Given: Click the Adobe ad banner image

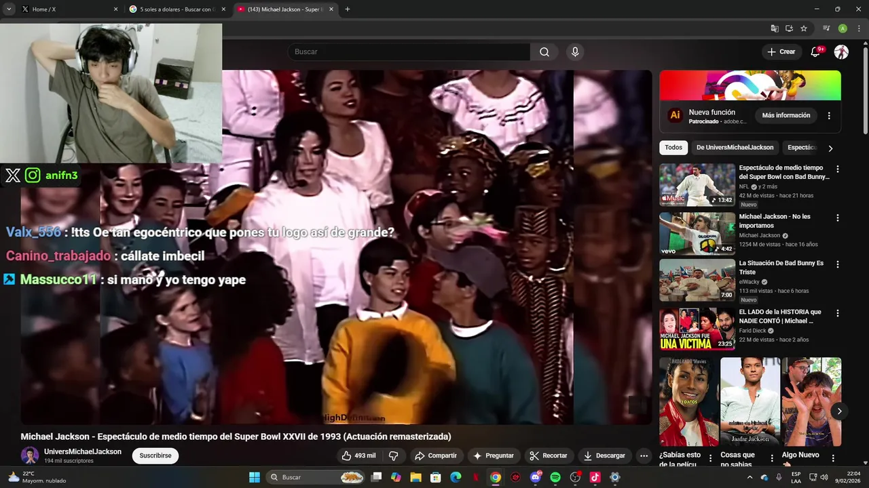Looking at the screenshot, I should [x=750, y=85].
